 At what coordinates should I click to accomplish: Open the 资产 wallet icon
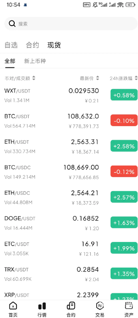(129, 305)
